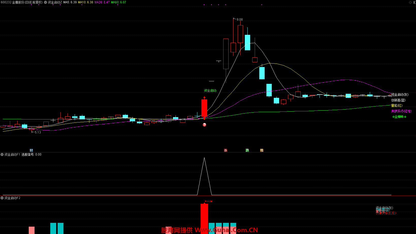Click the red up-arrow above the big red candle

pos(204,98)
